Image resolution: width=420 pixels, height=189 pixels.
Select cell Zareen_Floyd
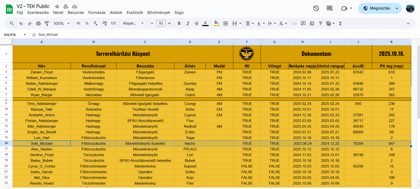pyautogui.click(x=42, y=72)
